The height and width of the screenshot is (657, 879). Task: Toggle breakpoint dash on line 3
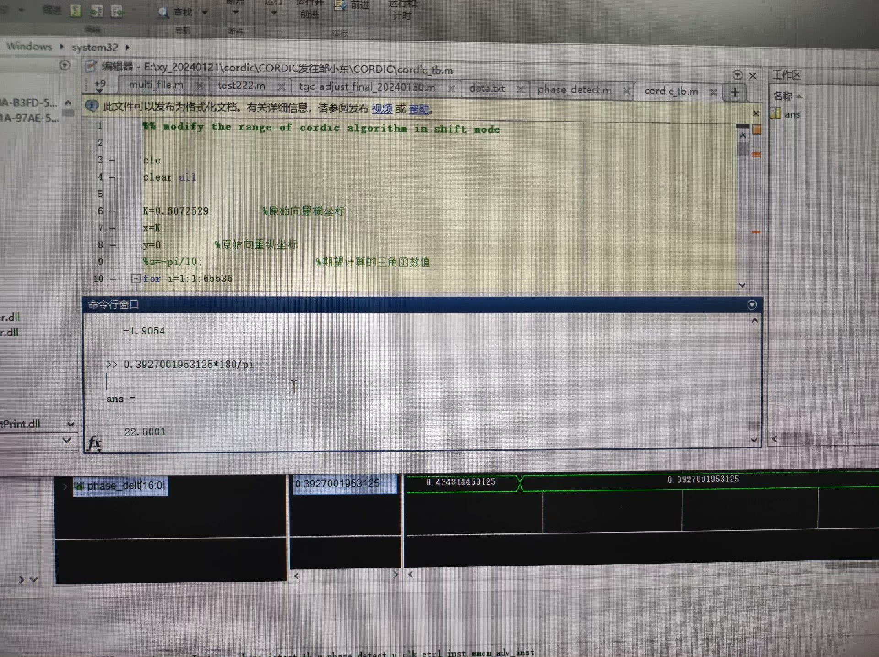113,160
